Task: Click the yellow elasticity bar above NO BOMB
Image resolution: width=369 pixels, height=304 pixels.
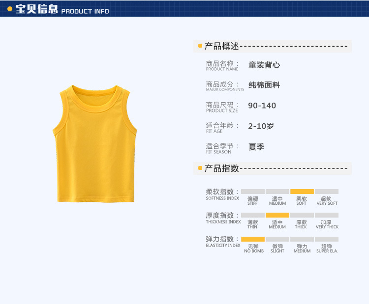Action: tap(253, 239)
